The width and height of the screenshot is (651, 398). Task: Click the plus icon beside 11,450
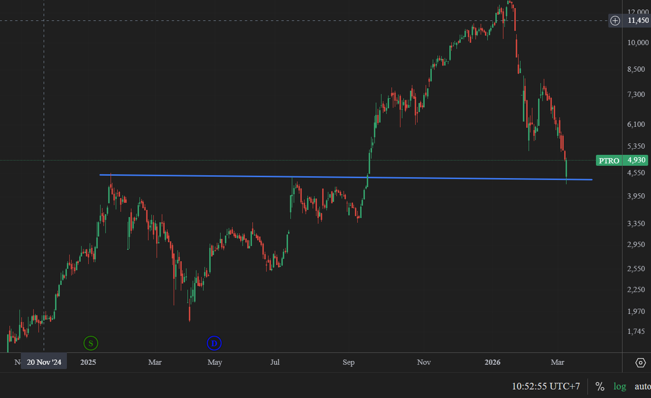(x=615, y=21)
